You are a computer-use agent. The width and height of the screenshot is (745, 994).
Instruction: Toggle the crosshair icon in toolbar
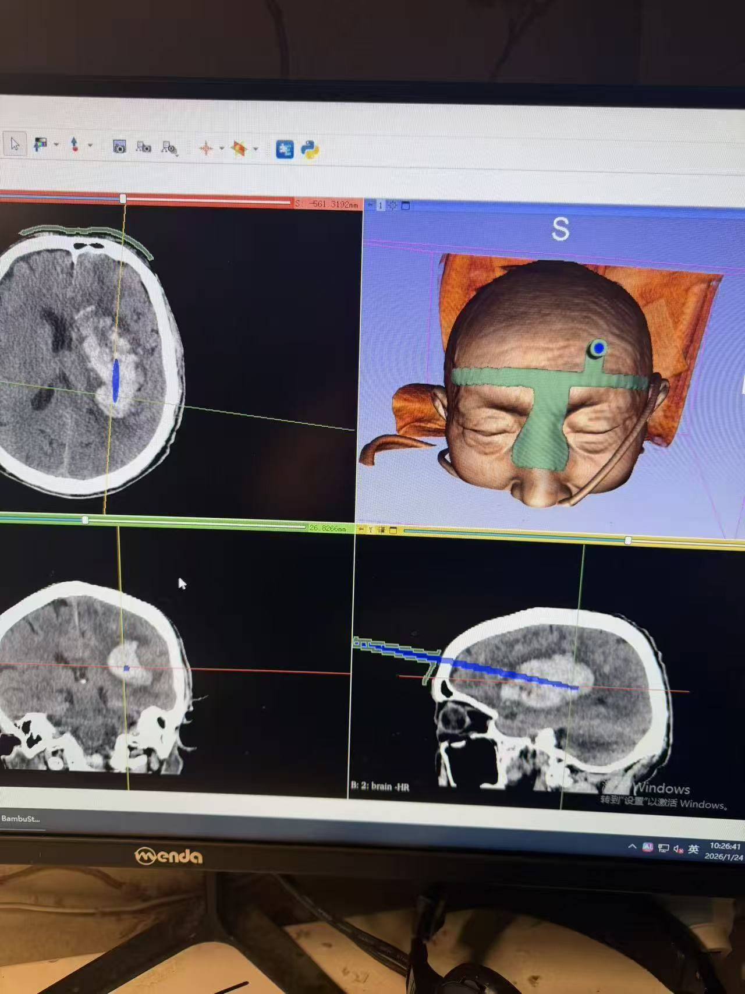click(205, 148)
